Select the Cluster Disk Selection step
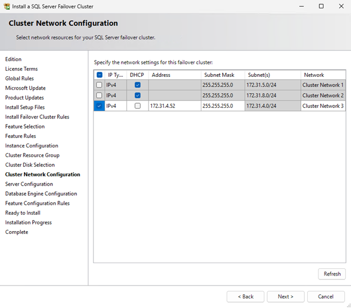The height and width of the screenshot is (308, 351). 30,165
